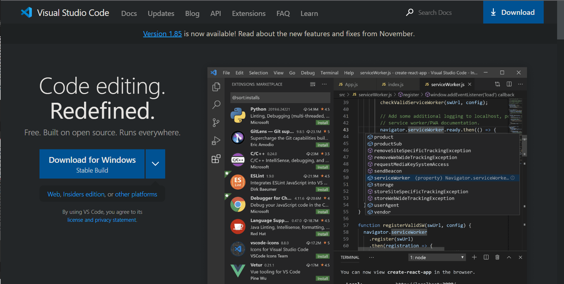Open the Search icon in activity bar
The height and width of the screenshot is (284, 564).
coord(216,105)
